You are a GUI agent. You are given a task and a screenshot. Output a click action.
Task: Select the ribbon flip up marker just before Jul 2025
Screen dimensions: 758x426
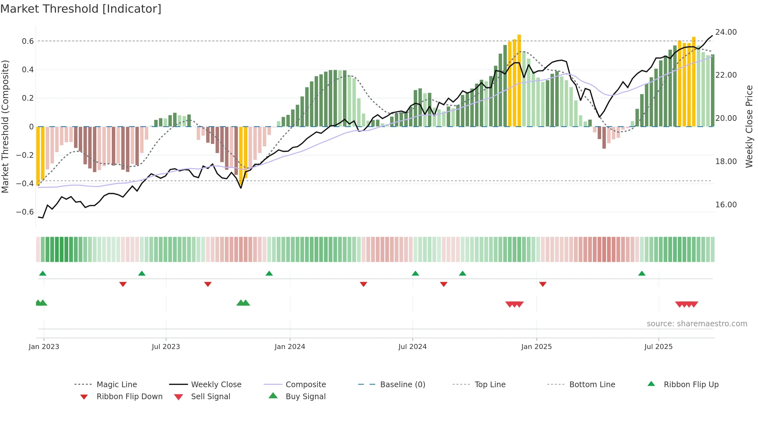[642, 273]
